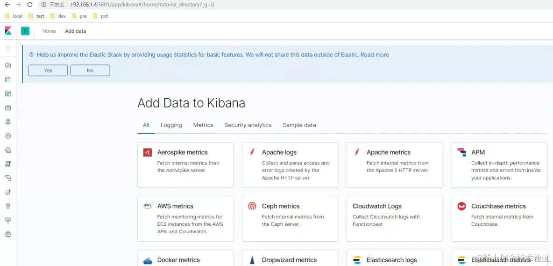Click the Couchbase metrics icon
553x266 pixels.
(461, 206)
